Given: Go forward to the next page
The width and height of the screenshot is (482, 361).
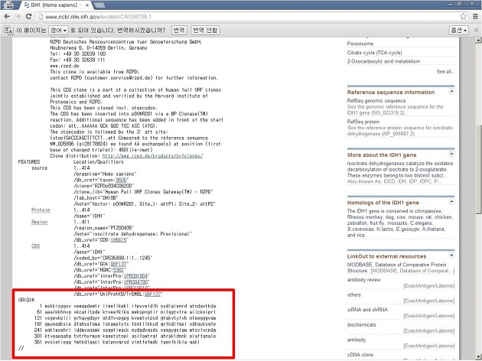Looking at the screenshot, I should coord(18,16).
